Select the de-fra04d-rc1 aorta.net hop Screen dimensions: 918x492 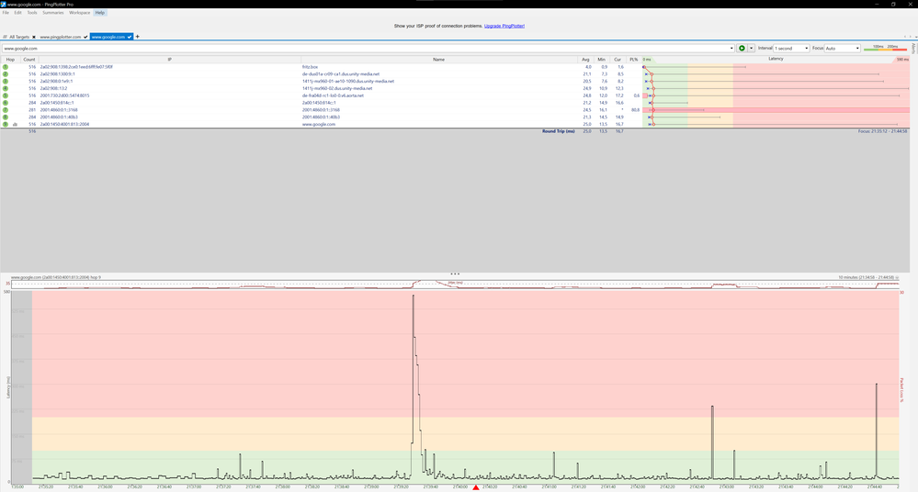(334, 95)
